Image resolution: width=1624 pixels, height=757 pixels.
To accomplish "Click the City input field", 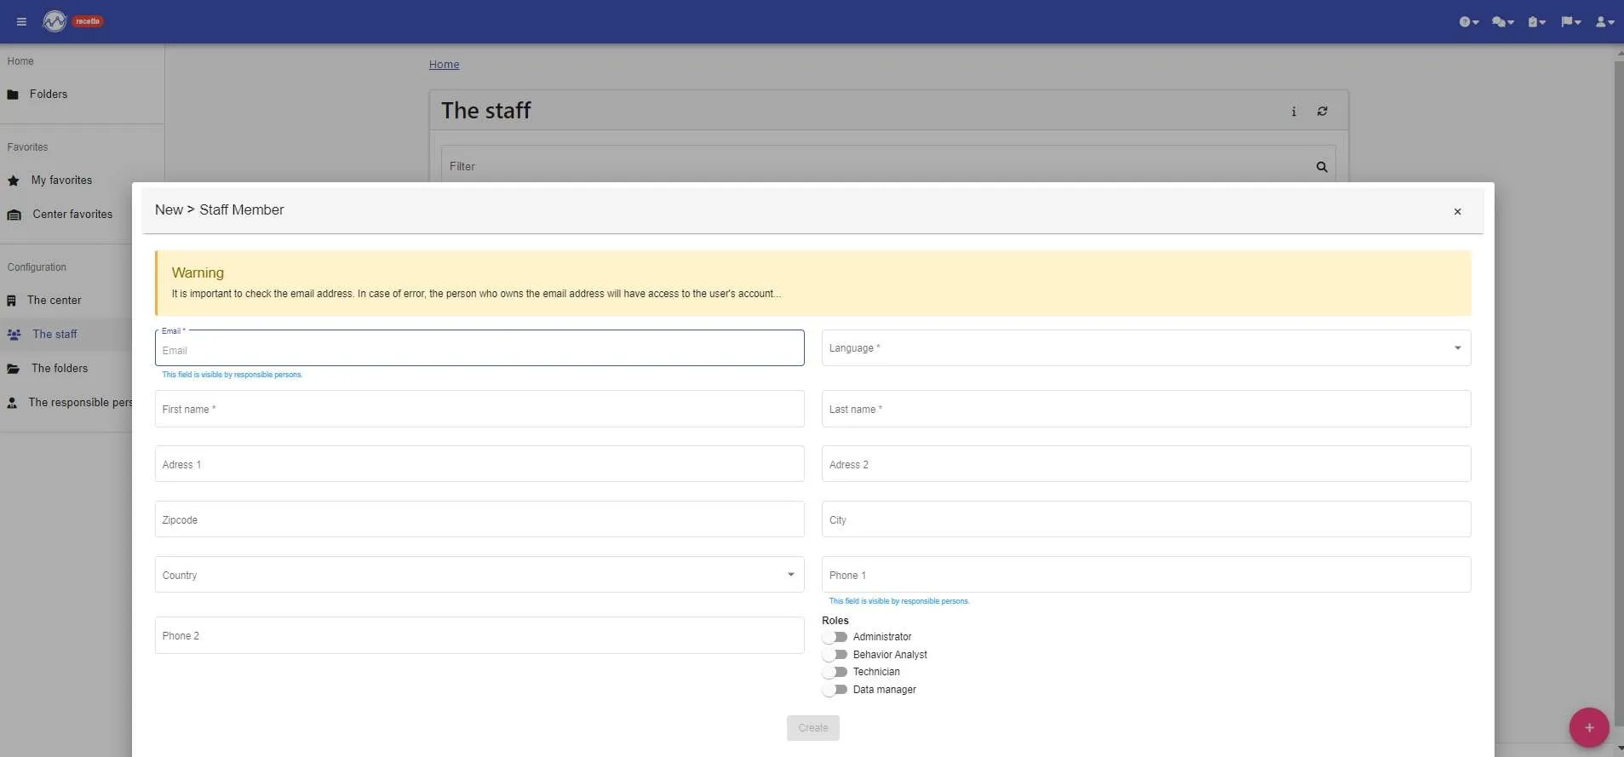I will tap(1145, 519).
